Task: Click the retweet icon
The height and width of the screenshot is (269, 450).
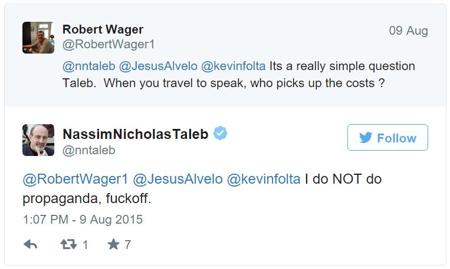Action: pos(68,244)
